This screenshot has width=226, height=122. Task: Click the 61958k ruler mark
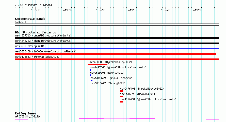click(35, 10)
